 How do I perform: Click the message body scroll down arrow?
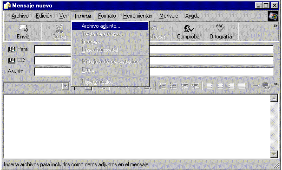coord(274,154)
